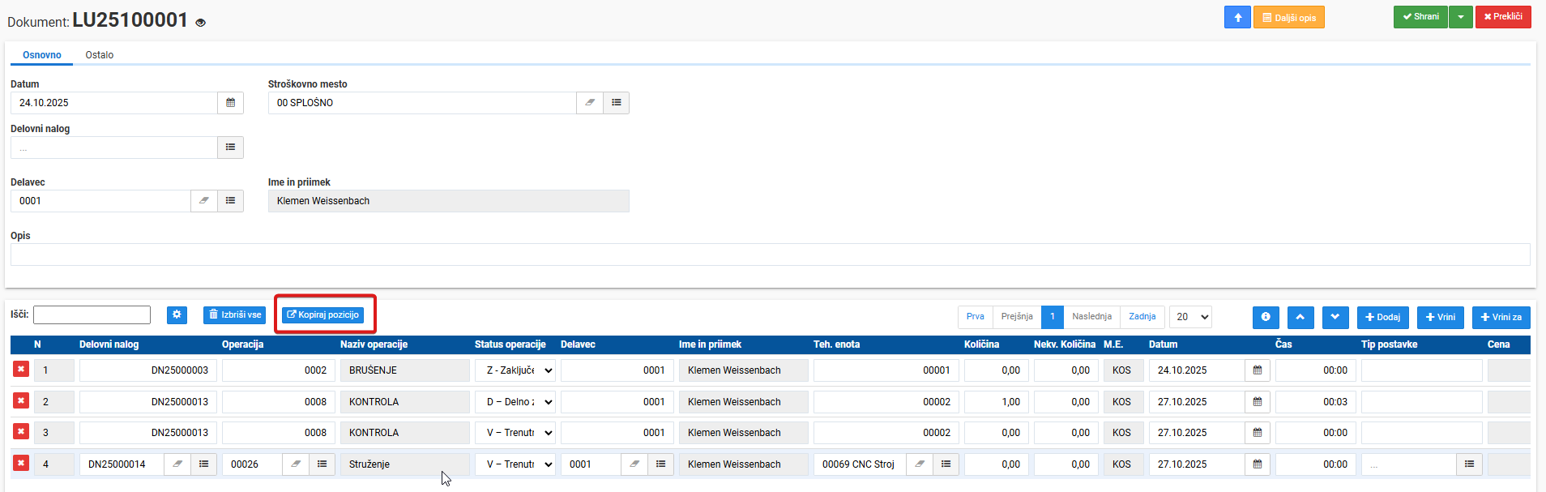
Task: Click the blue info circle button
Action: coord(1266,317)
